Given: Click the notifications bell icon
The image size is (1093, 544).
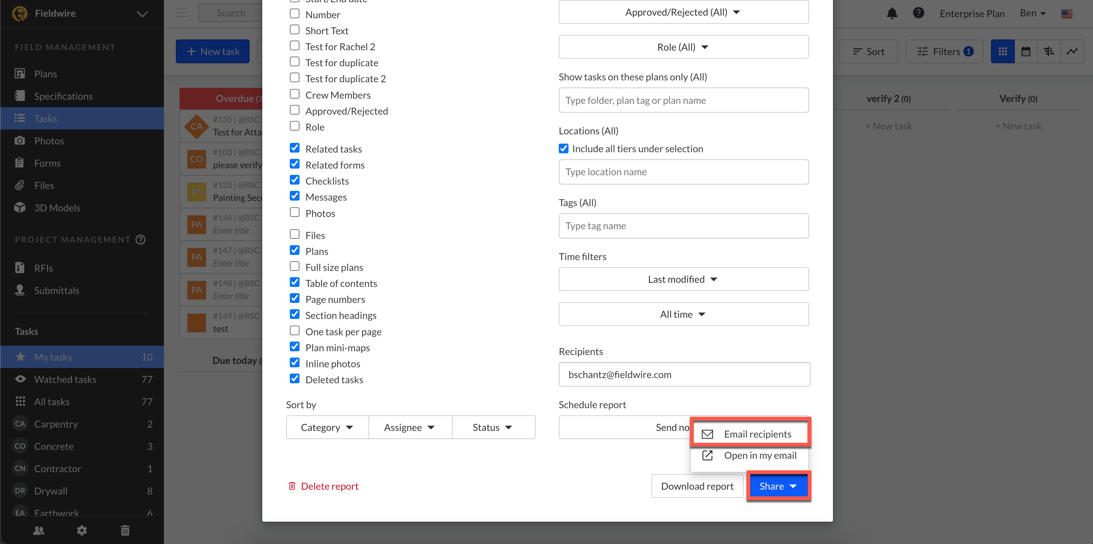Looking at the screenshot, I should 892,13.
